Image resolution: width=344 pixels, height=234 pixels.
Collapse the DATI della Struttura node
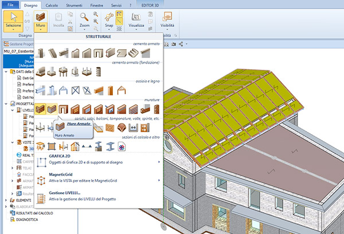point(6,72)
